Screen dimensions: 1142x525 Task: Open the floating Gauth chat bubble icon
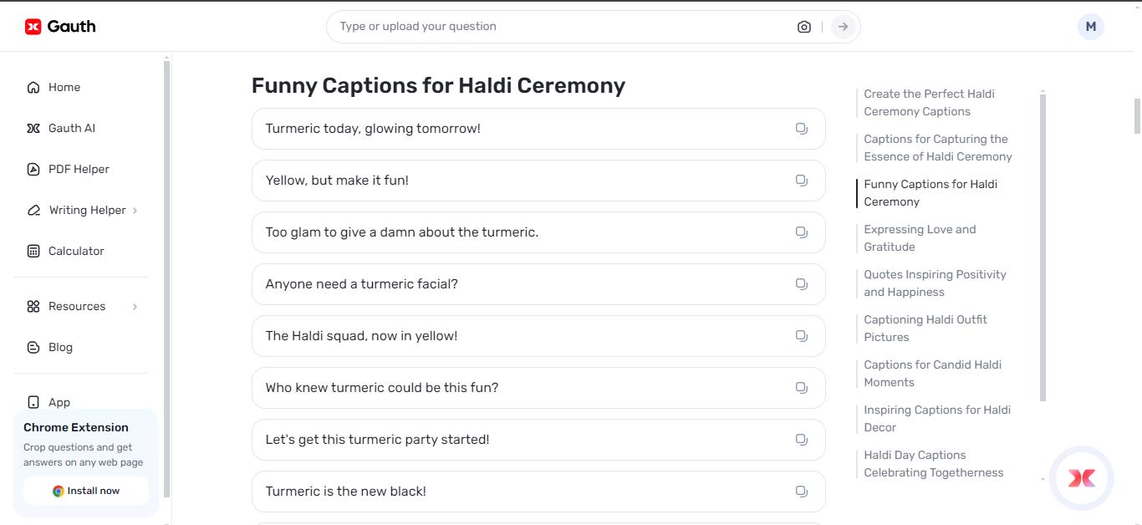(1082, 477)
